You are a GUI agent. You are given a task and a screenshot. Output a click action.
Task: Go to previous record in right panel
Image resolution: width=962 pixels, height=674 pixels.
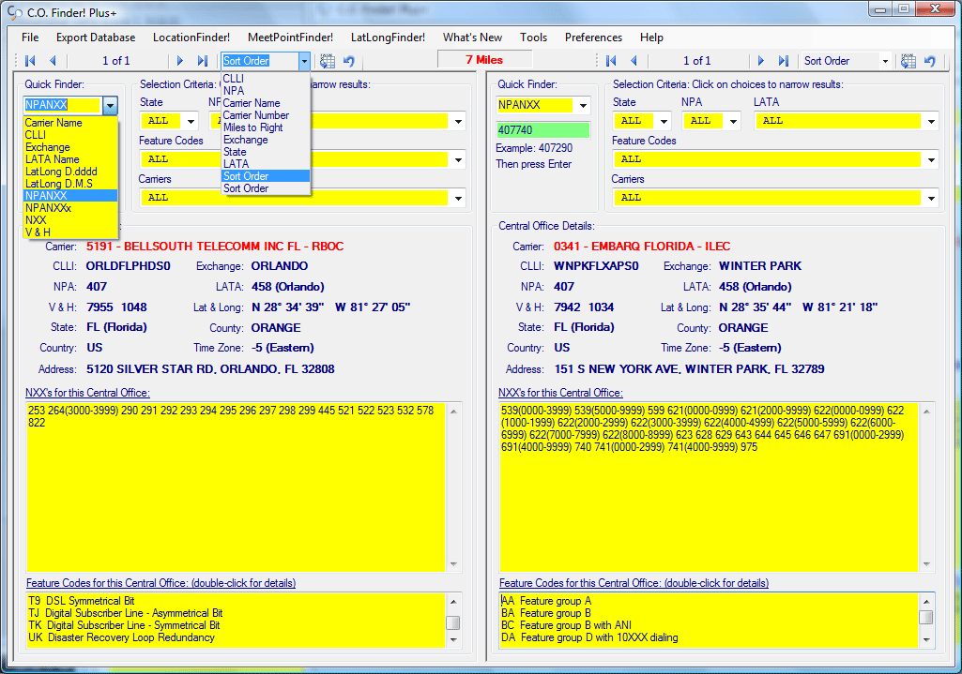[634, 61]
